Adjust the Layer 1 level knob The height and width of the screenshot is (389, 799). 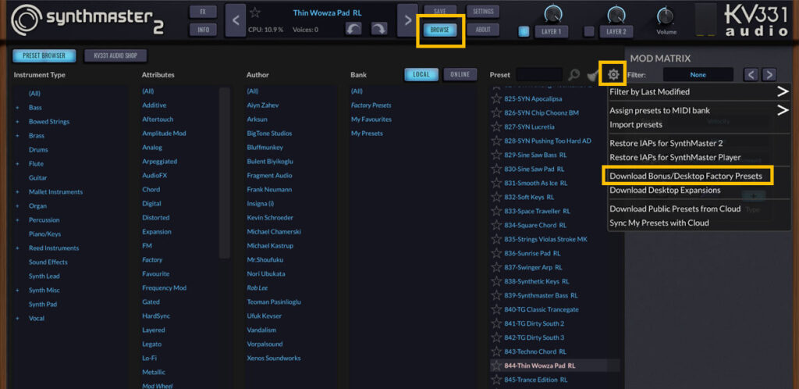[552, 12]
